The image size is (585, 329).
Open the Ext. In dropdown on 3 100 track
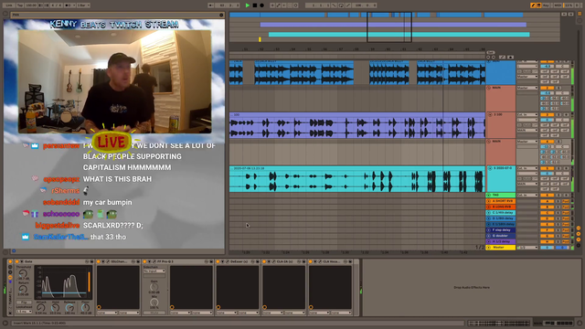tap(527, 115)
